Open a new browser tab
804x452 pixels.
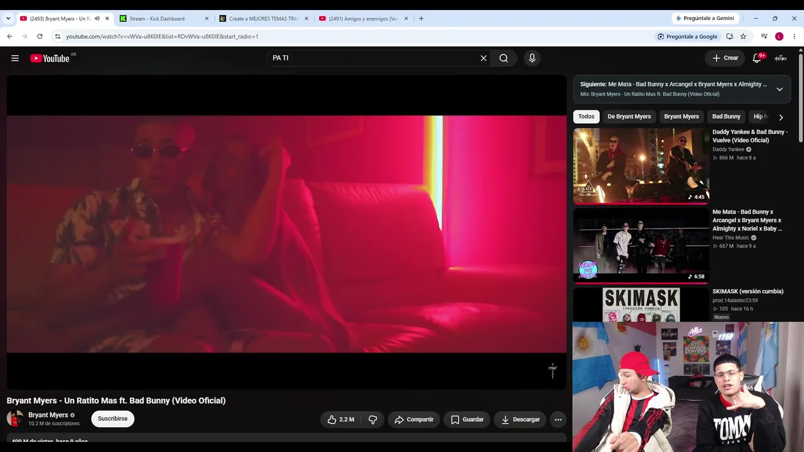421,19
